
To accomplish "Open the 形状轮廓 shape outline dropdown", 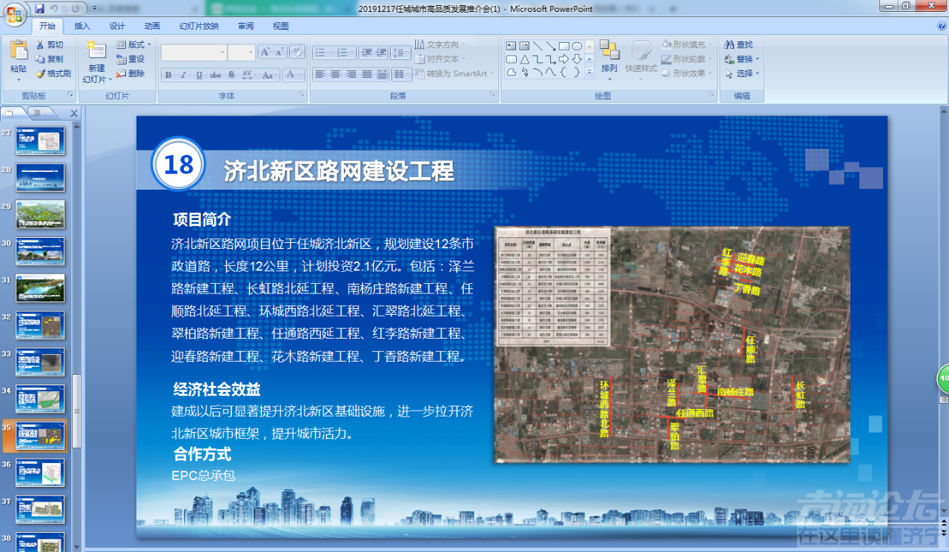I will tap(688, 59).
